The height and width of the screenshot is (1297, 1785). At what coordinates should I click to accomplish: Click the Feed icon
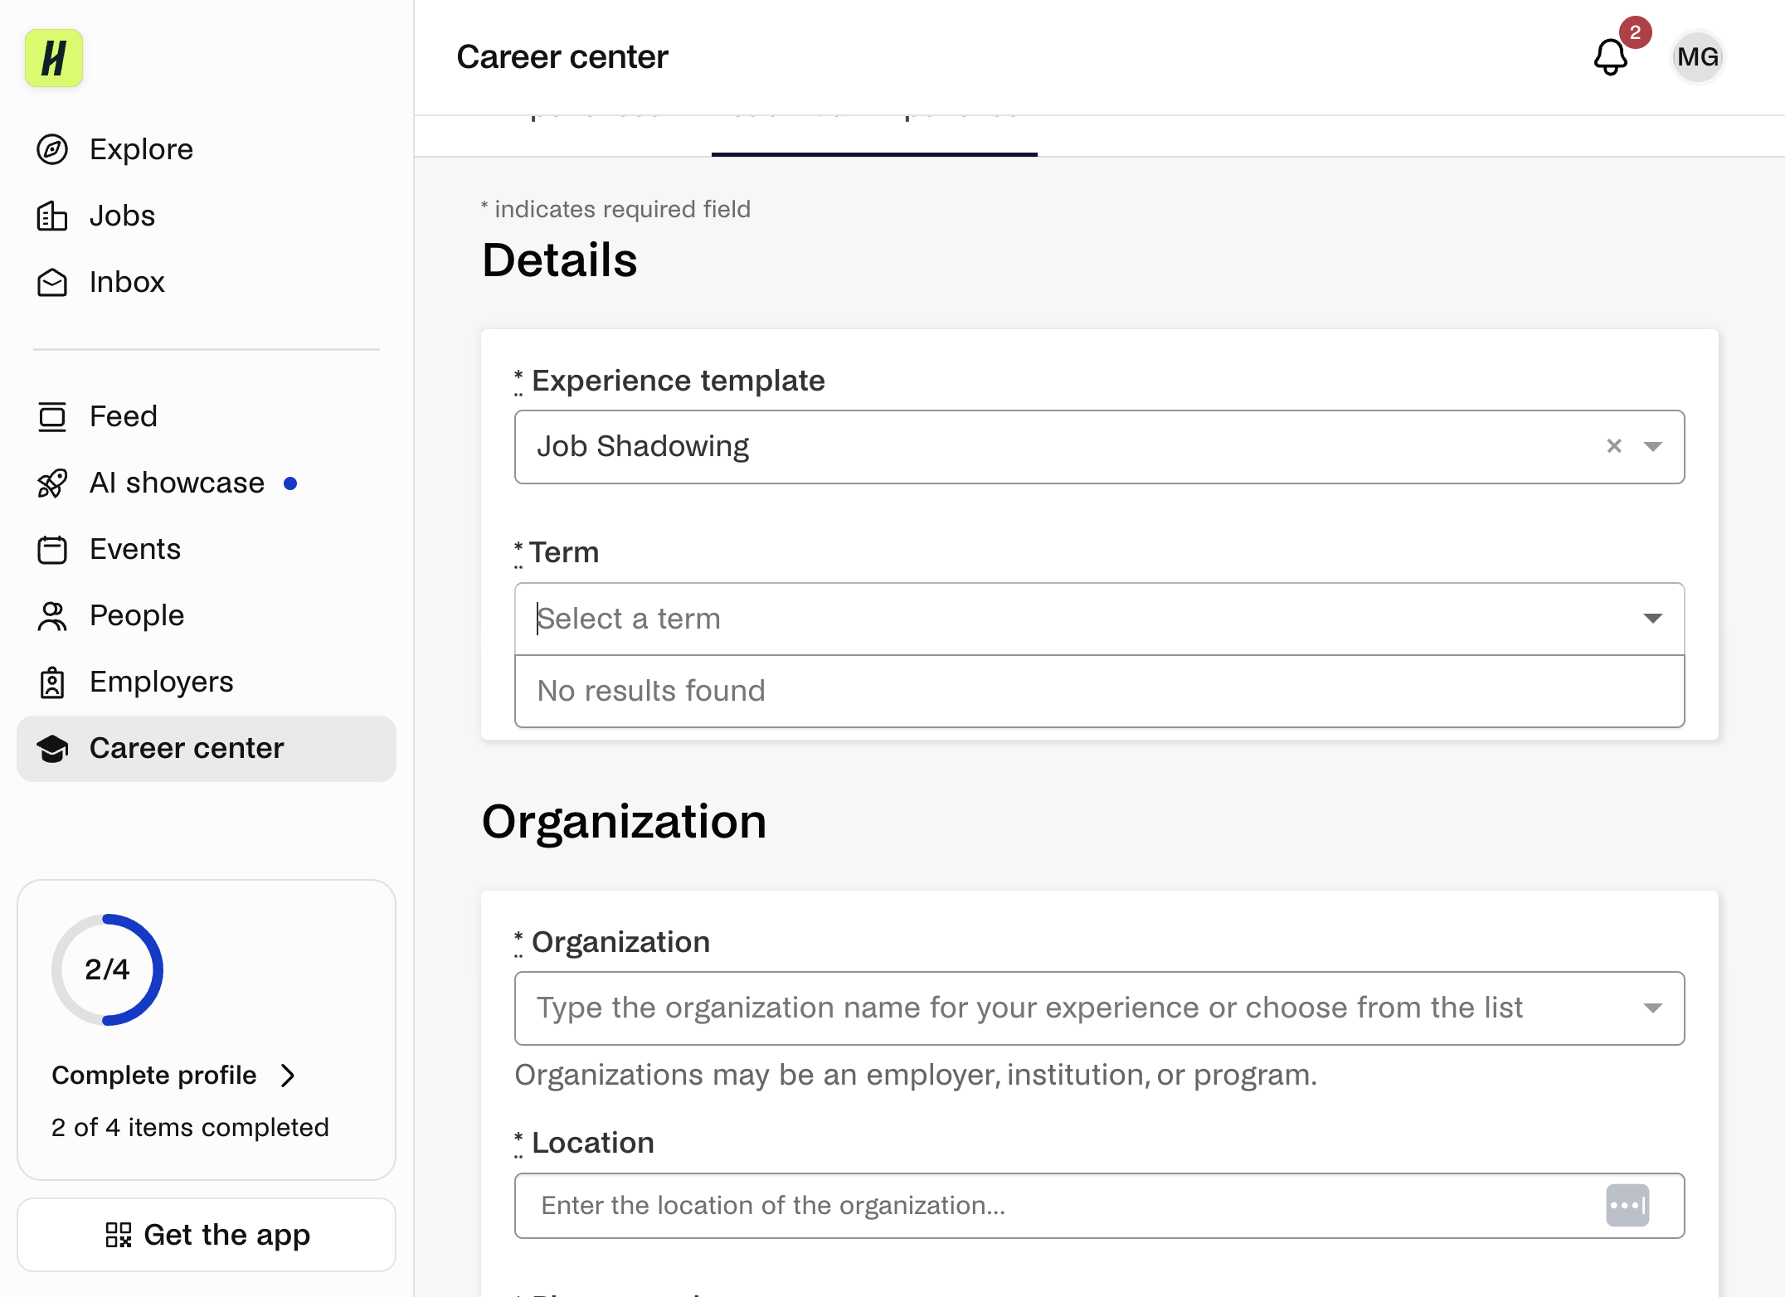52,416
